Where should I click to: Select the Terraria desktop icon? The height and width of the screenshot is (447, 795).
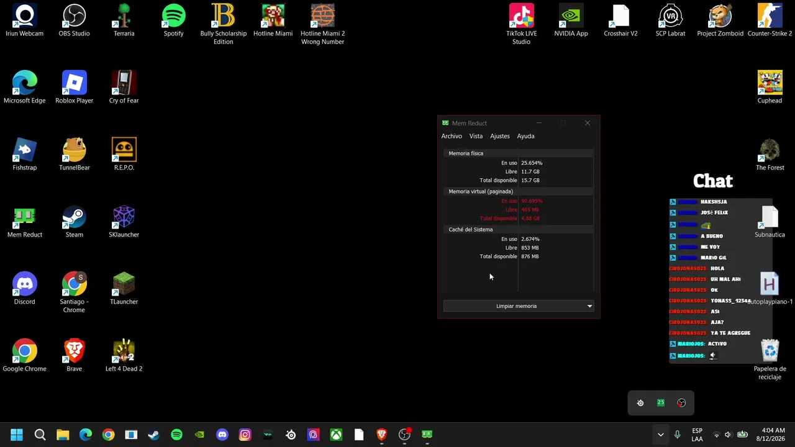click(124, 20)
